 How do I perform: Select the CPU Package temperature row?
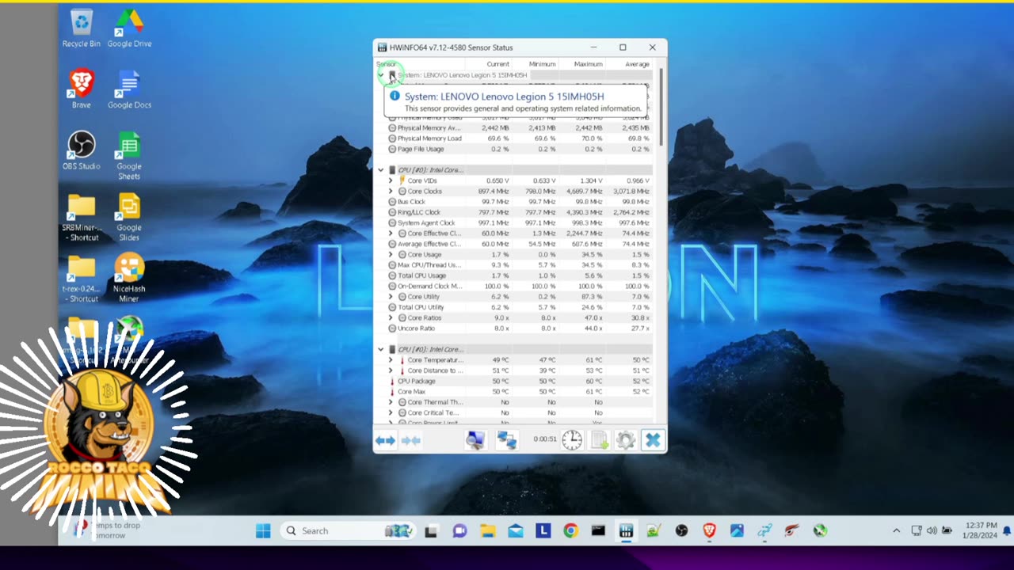point(519,381)
